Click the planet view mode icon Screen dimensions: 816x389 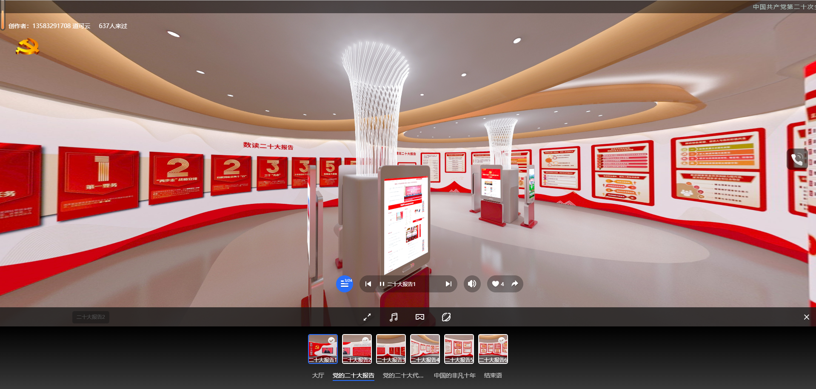point(446,317)
